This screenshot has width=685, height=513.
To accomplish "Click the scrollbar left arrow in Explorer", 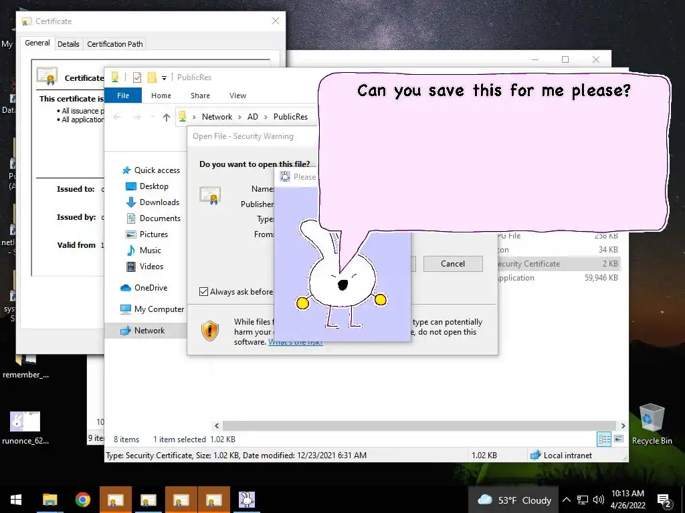I will [217, 425].
